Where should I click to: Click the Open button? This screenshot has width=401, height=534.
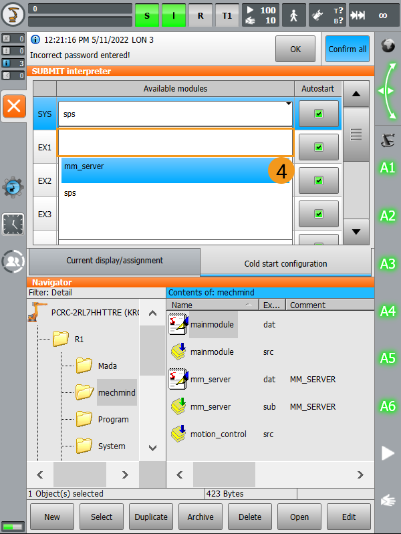(x=299, y=517)
